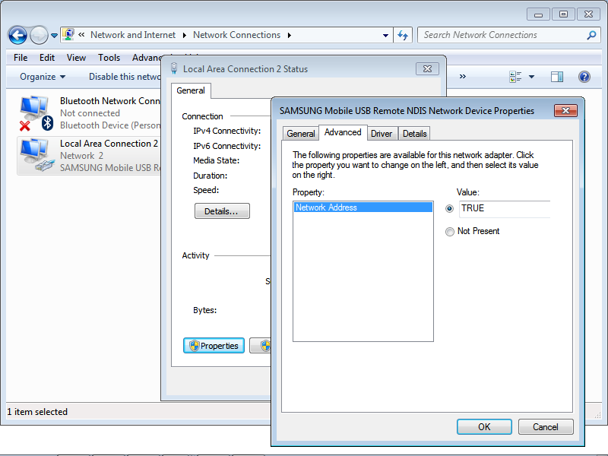Click the Back navigation arrow
The width and height of the screenshot is (608, 456).
(17, 36)
